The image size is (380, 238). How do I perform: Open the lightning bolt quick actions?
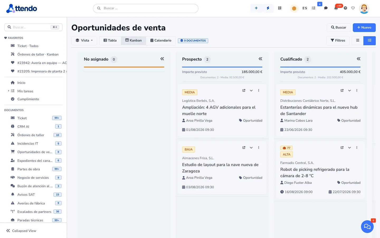point(268,8)
